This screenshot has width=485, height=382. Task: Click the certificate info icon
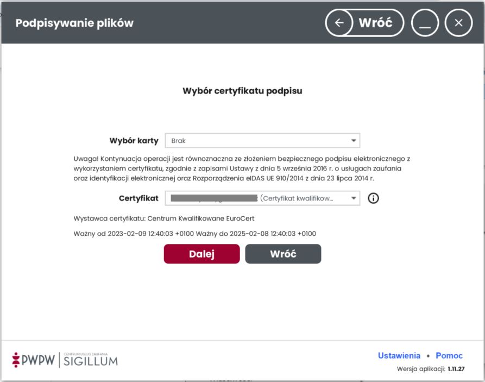pyautogui.click(x=373, y=198)
